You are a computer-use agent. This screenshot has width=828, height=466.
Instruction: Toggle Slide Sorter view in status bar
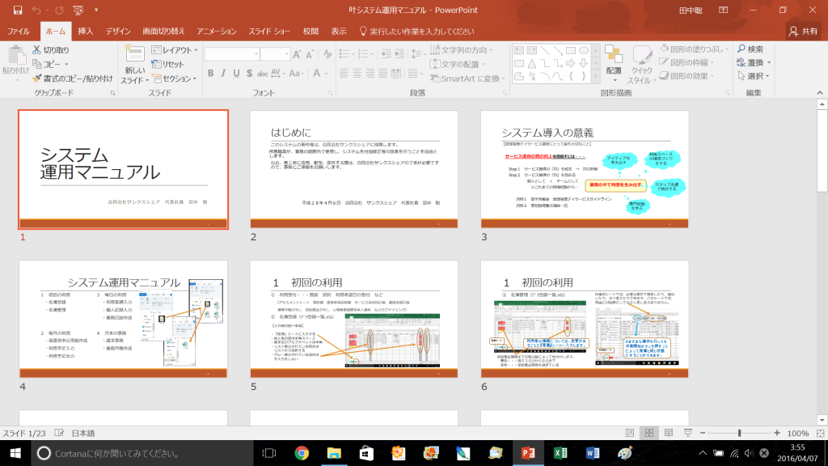pos(649,433)
